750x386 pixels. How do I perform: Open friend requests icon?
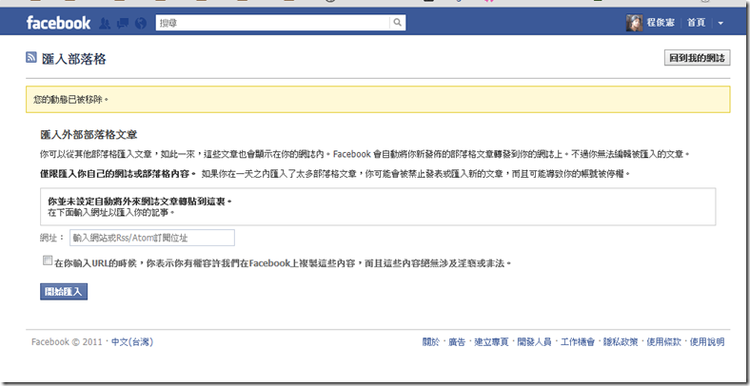[x=105, y=23]
